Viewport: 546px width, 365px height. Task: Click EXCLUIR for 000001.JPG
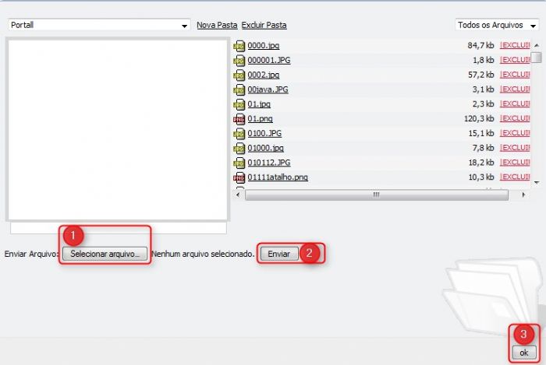(x=515, y=60)
